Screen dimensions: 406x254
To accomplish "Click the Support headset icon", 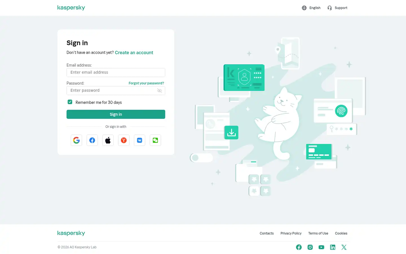I will tap(330, 8).
